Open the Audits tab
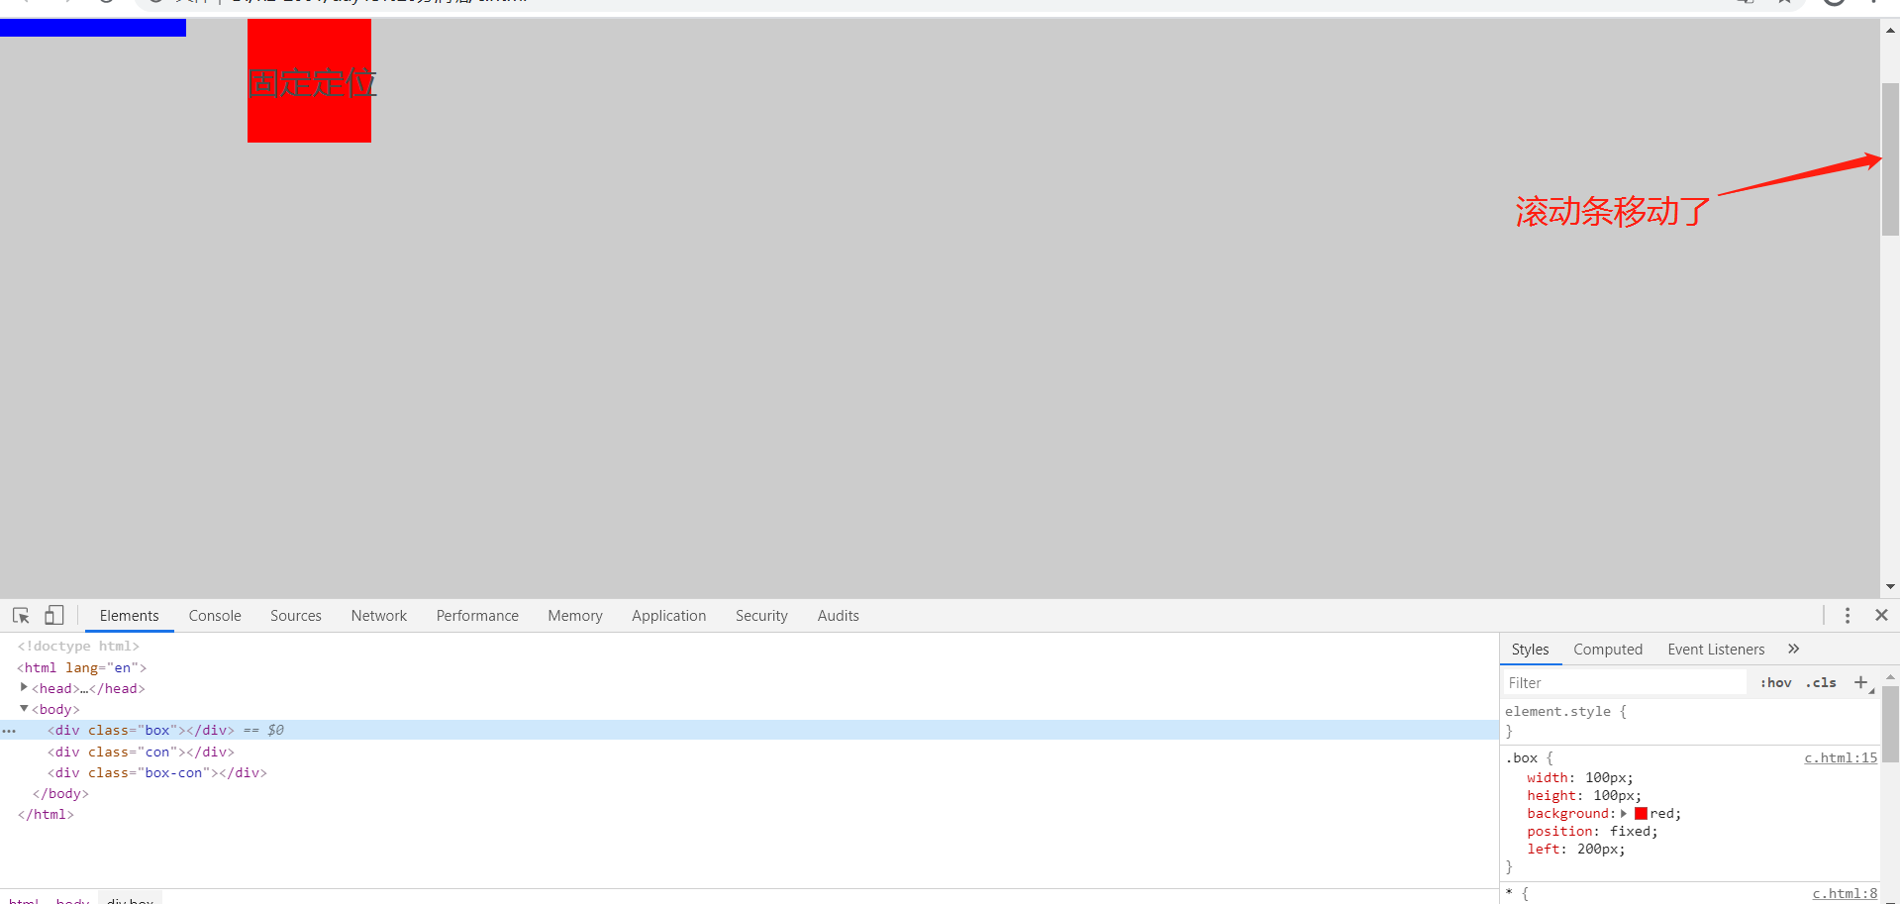This screenshot has height=904, width=1900. (x=839, y=615)
